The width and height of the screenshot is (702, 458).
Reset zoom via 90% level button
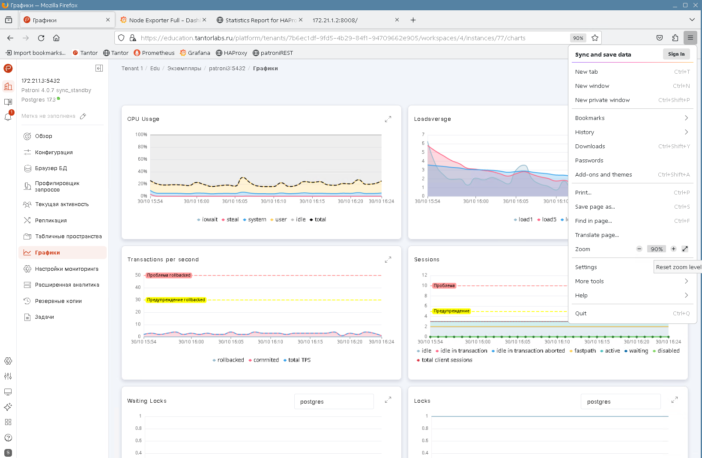click(x=656, y=249)
